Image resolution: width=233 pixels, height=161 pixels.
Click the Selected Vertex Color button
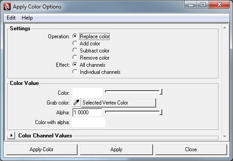click(118, 103)
